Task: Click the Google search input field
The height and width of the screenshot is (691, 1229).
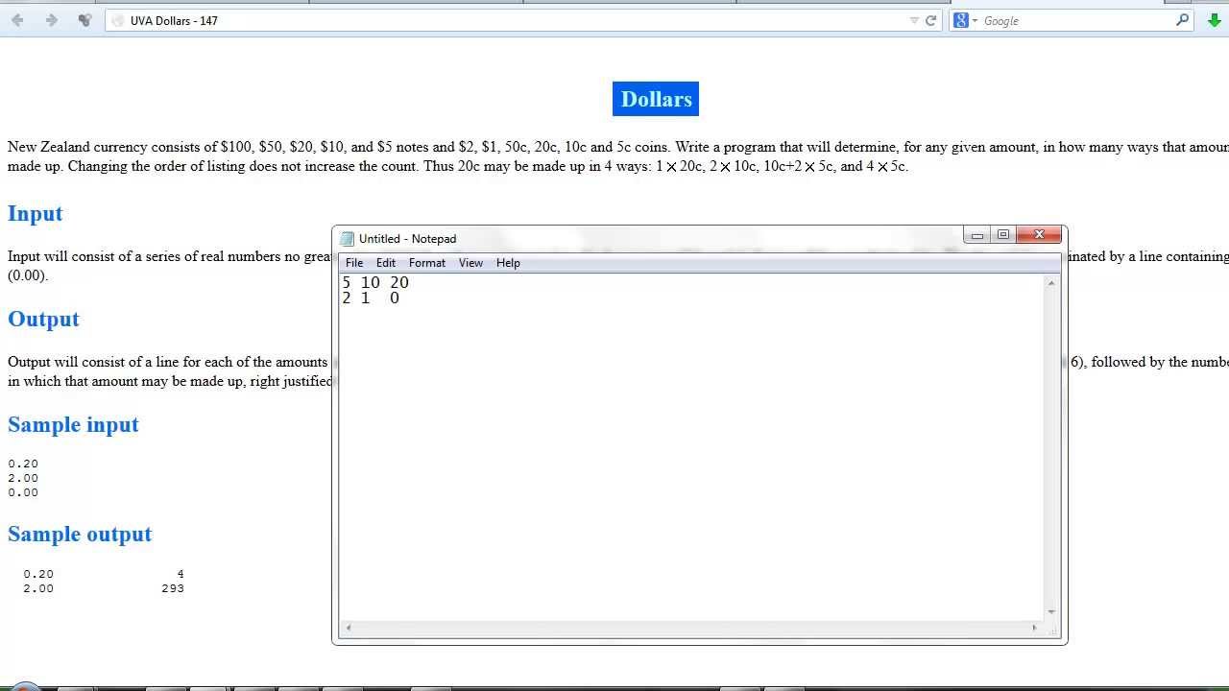Action: pyautogui.click(x=1077, y=20)
